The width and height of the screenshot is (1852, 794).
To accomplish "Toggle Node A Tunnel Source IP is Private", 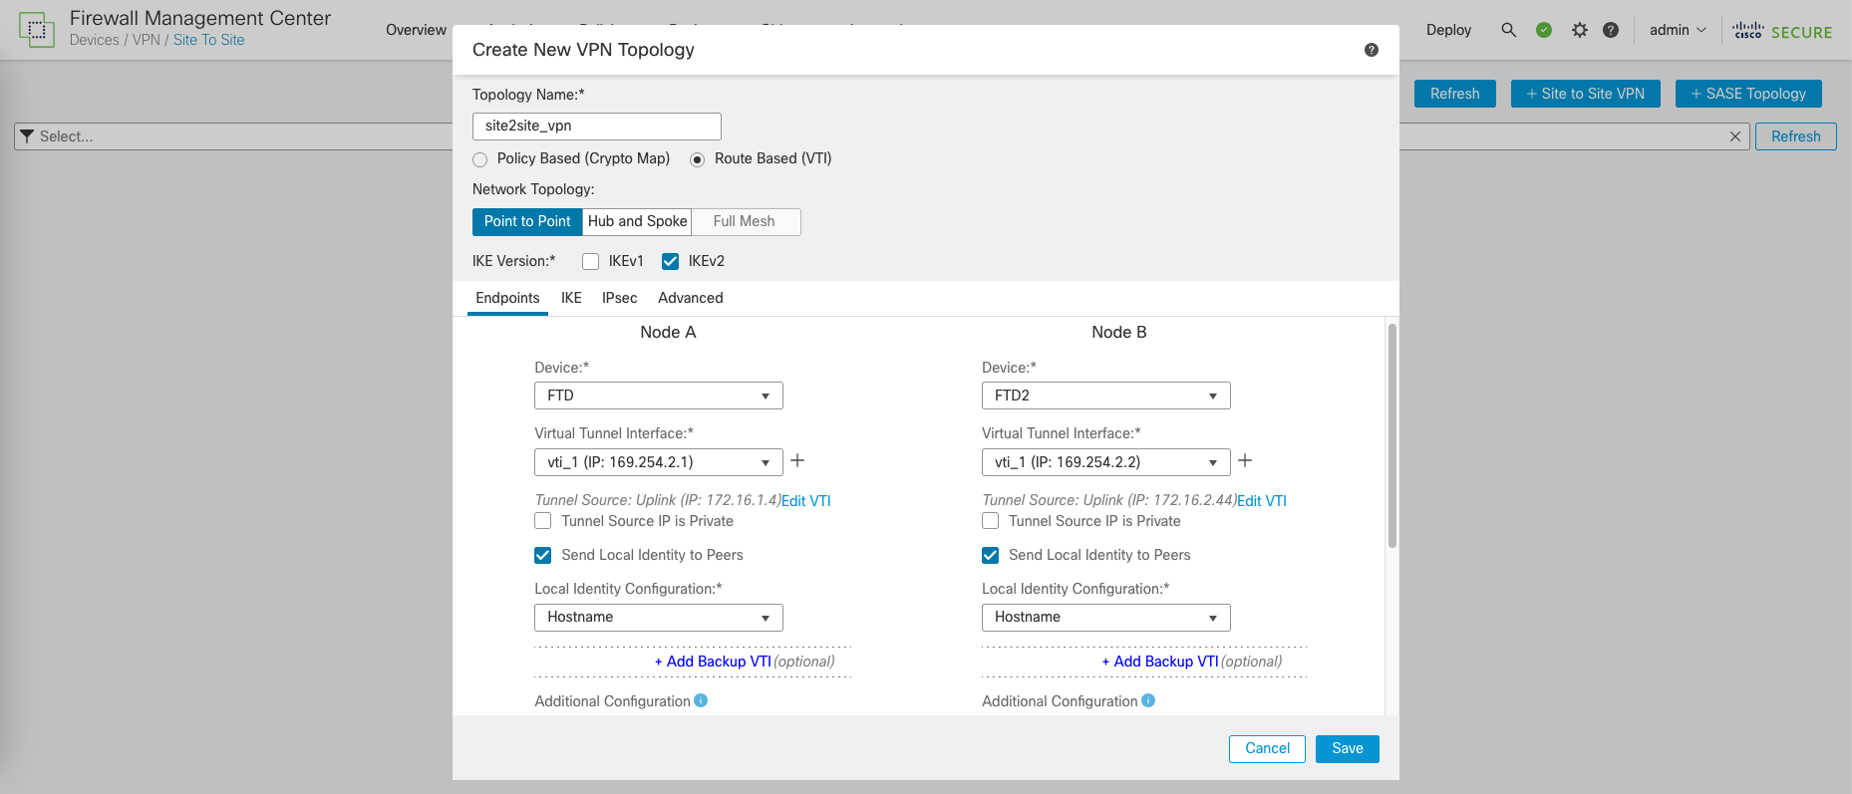I will click(x=543, y=521).
